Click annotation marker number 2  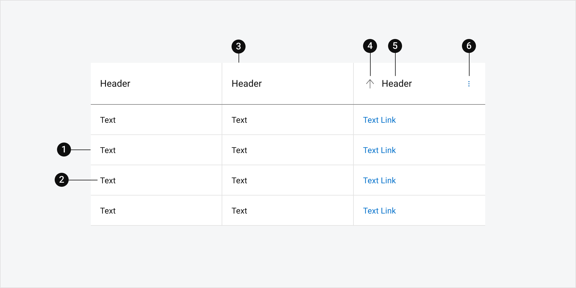click(62, 180)
